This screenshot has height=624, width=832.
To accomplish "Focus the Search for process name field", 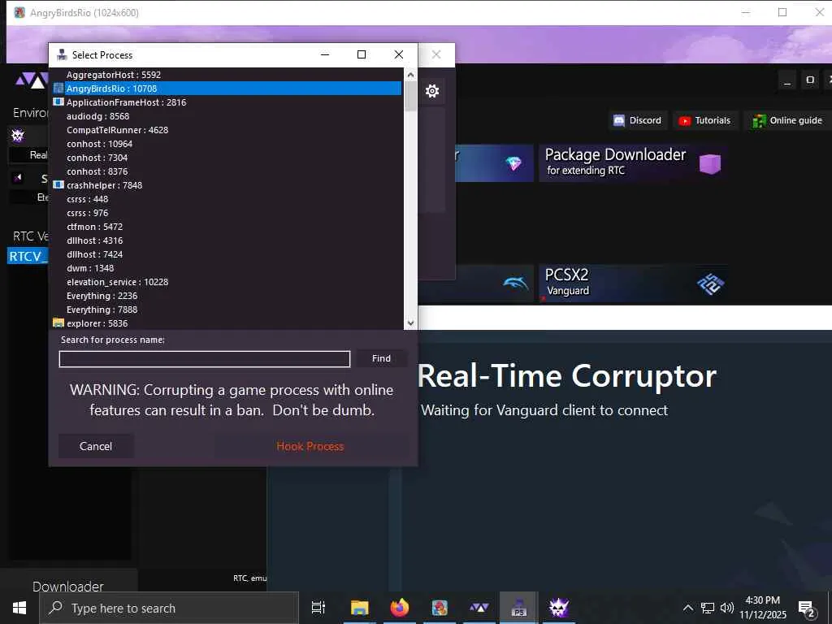I will click(x=204, y=359).
